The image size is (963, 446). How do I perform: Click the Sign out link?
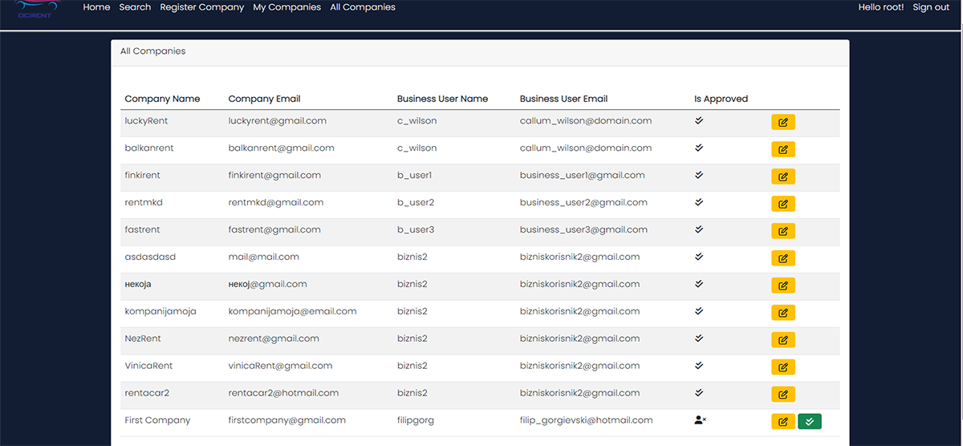click(x=931, y=7)
